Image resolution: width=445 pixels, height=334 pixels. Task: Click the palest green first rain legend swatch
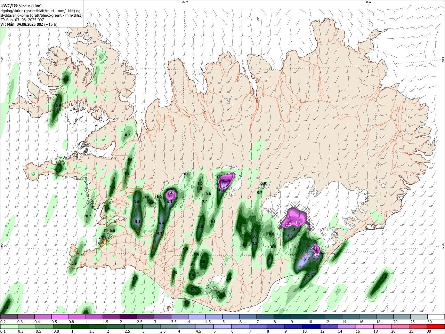point(9,326)
